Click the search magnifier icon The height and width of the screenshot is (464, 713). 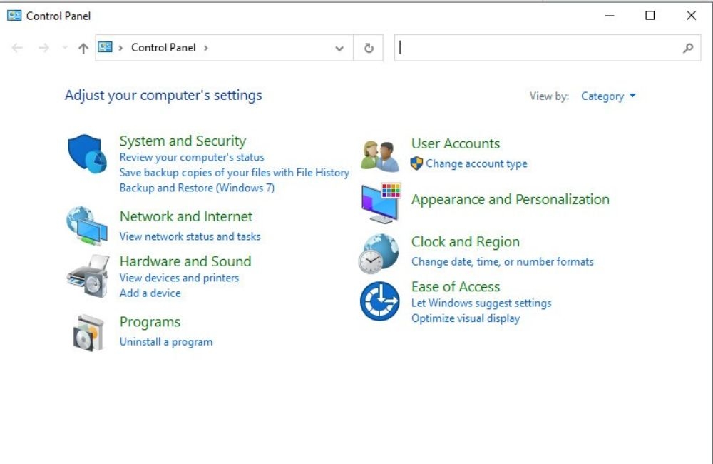(688, 48)
